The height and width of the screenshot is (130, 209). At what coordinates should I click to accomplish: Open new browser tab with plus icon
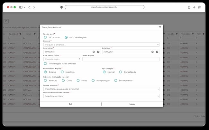pos(194,7)
